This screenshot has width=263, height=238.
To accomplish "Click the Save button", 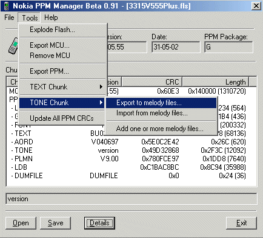I will (55, 223).
